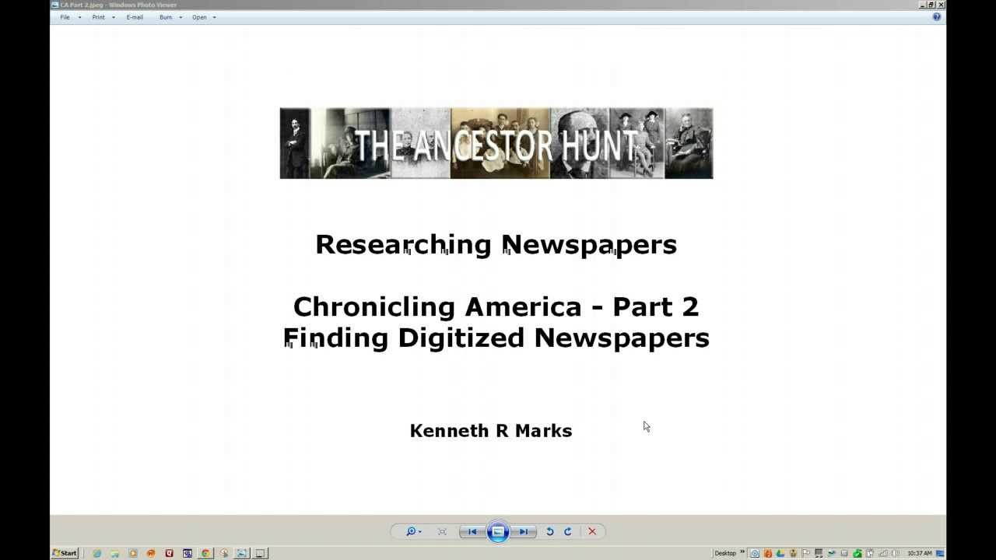Advance to the next picture
Viewport: 996px width, 560px height.
pyautogui.click(x=524, y=531)
